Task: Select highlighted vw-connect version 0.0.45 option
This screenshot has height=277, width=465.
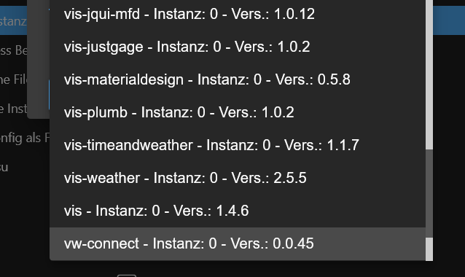Action: (238, 243)
